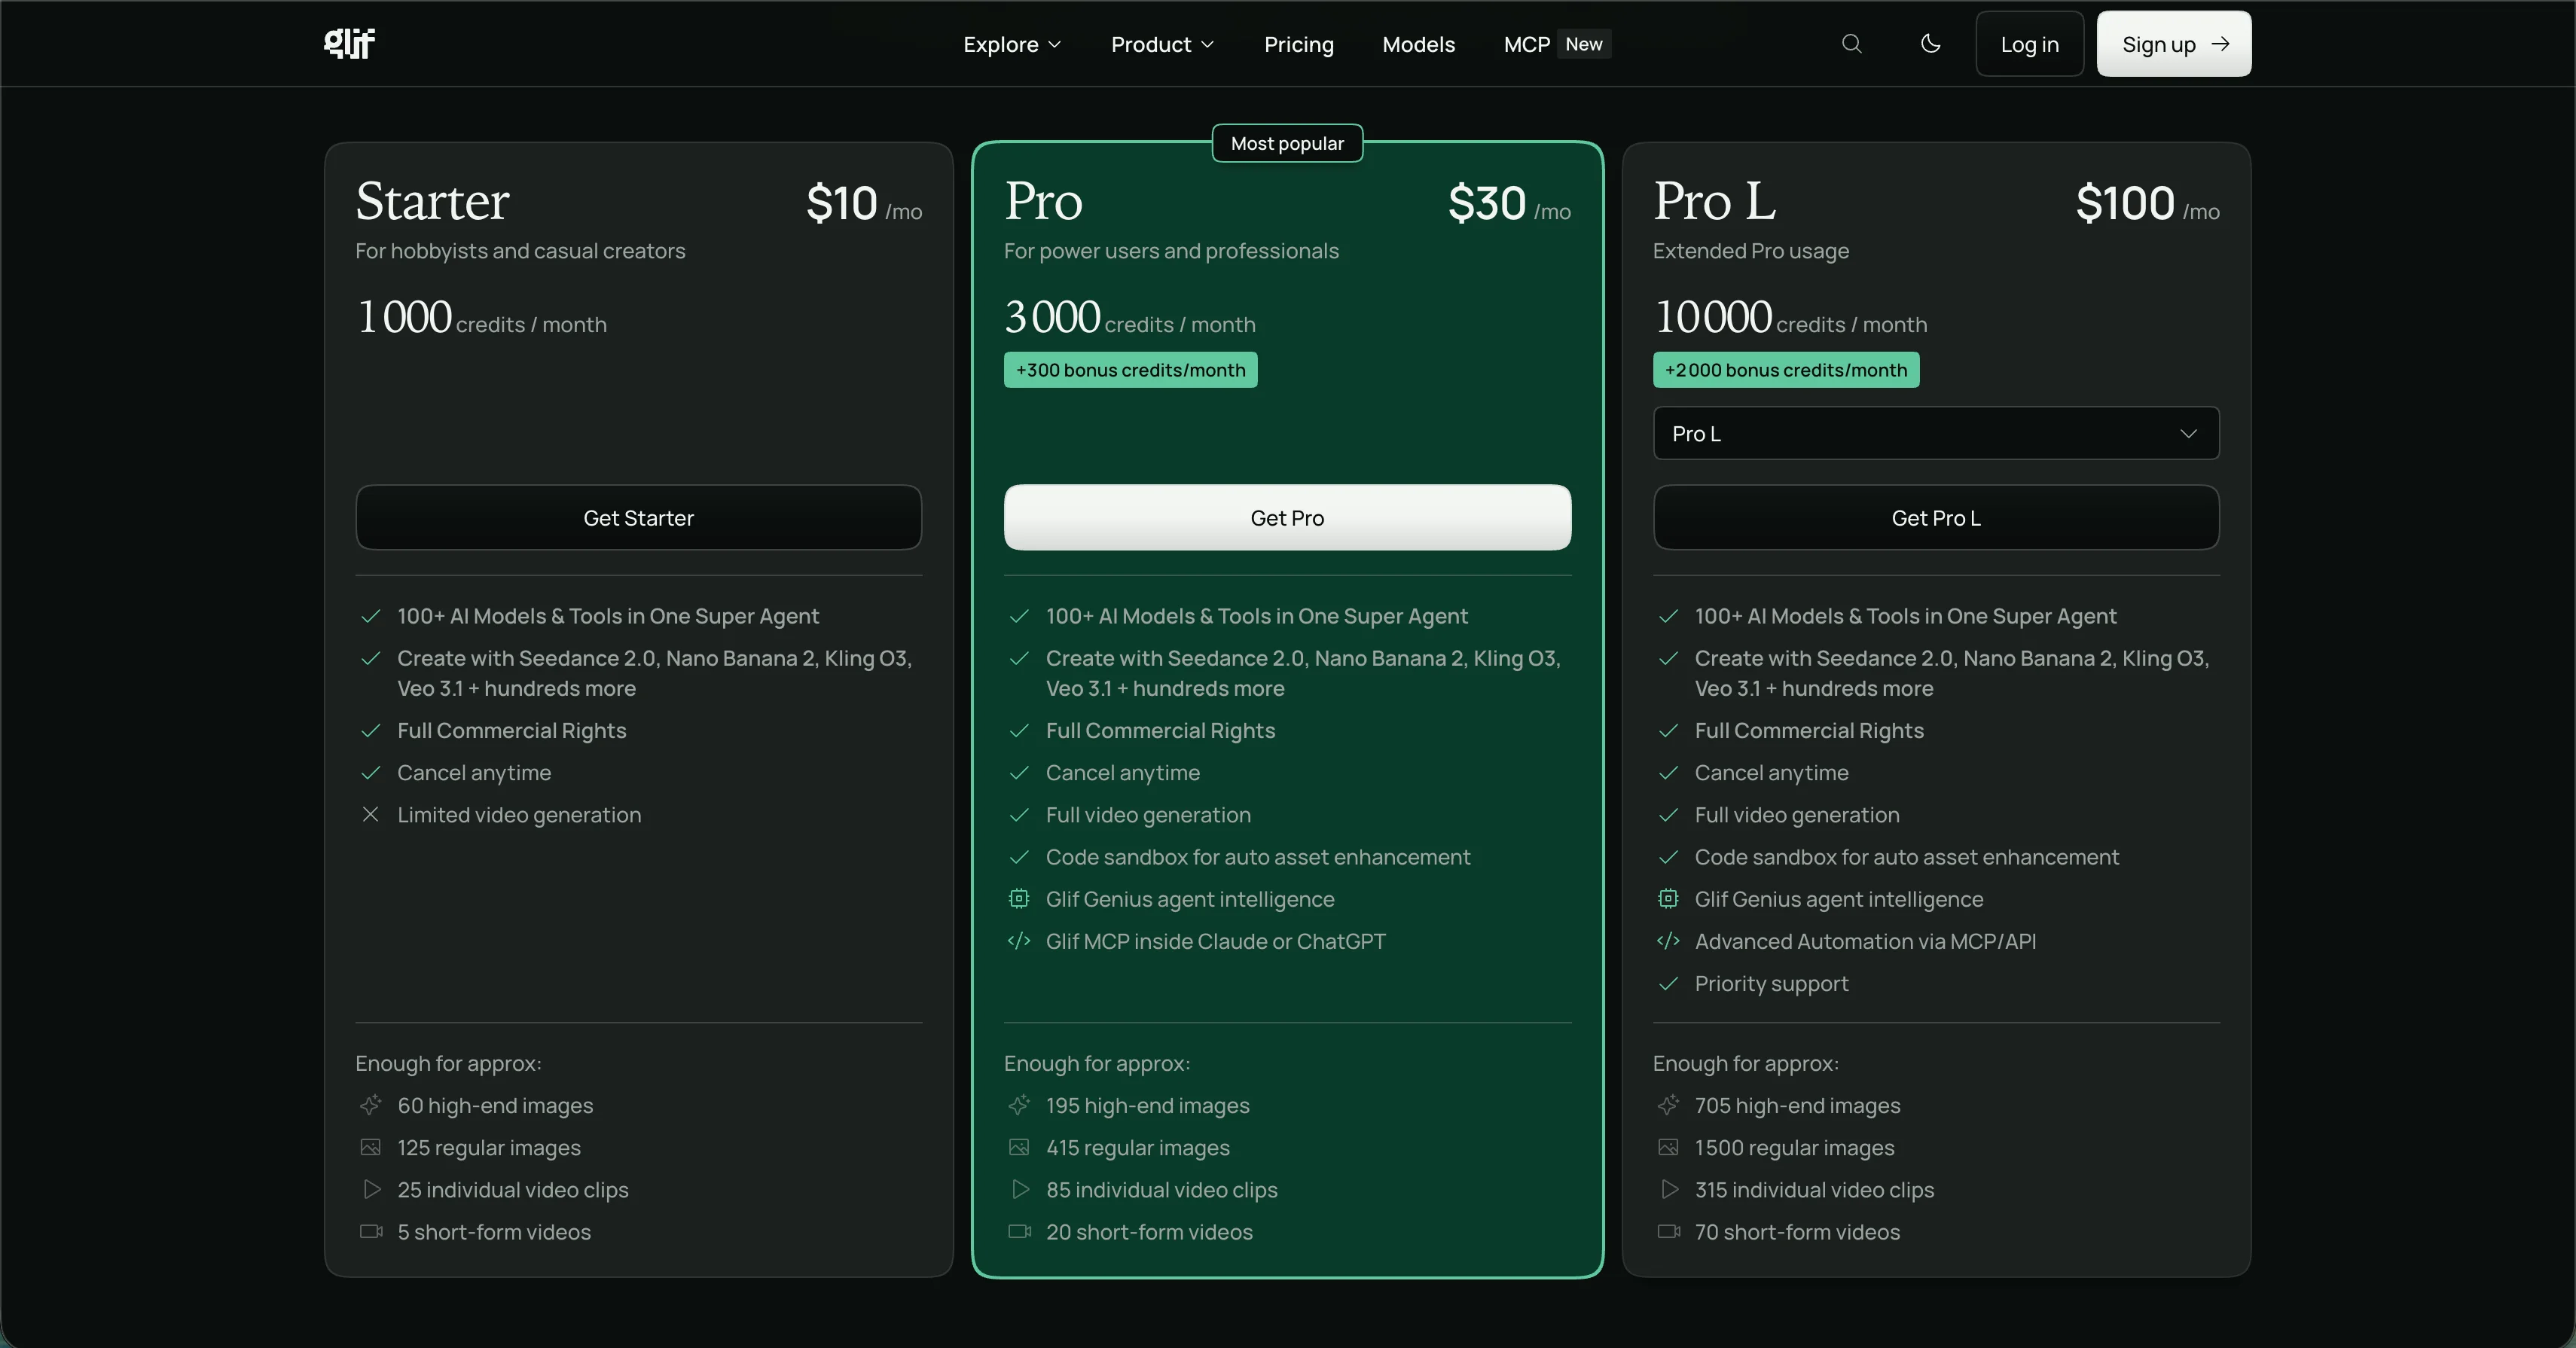Open the MCP New link
This screenshot has height=1348, width=2576.
pos(1557,44)
